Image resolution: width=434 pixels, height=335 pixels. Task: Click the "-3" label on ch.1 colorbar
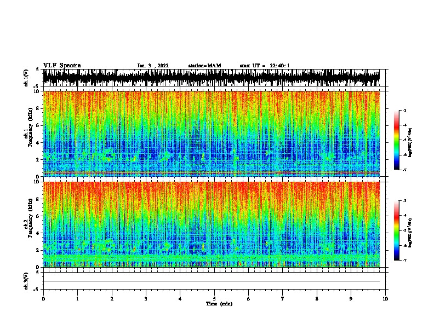click(x=404, y=111)
